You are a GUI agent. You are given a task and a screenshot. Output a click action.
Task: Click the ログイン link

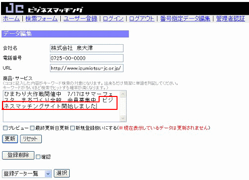pyautogui.click(x=113, y=18)
